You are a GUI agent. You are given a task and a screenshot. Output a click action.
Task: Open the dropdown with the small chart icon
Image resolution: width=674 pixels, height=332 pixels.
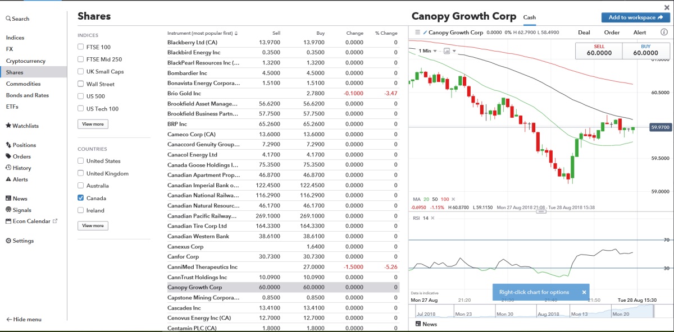pyautogui.click(x=449, y=51)
